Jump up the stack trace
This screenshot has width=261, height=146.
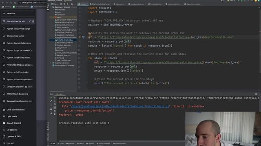pos(55,98)
